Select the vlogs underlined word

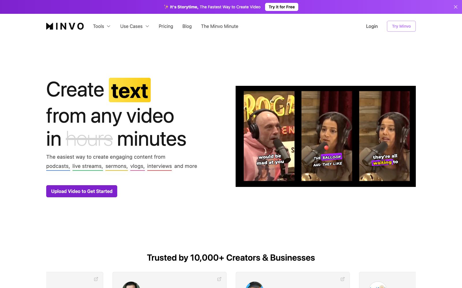[137, 166]
